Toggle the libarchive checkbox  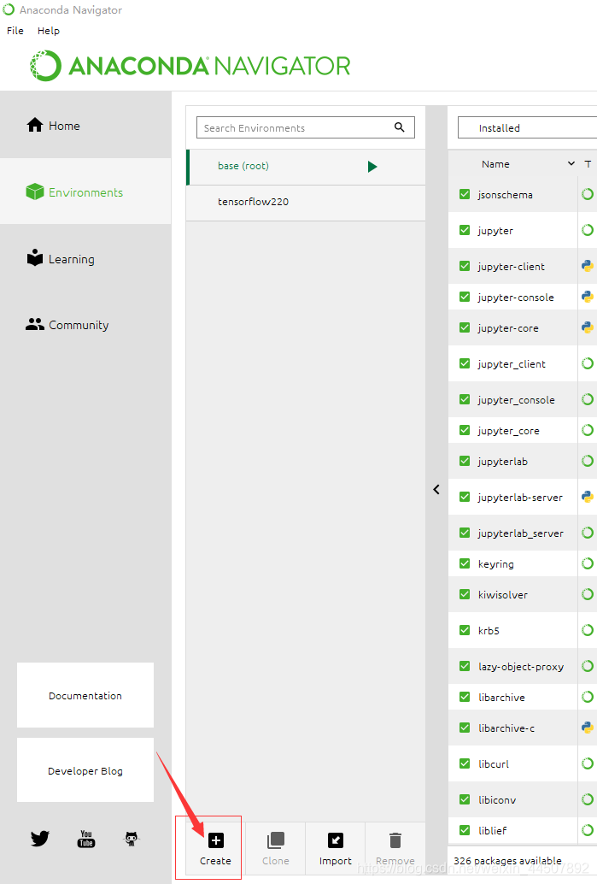click(x=465, y=697)
